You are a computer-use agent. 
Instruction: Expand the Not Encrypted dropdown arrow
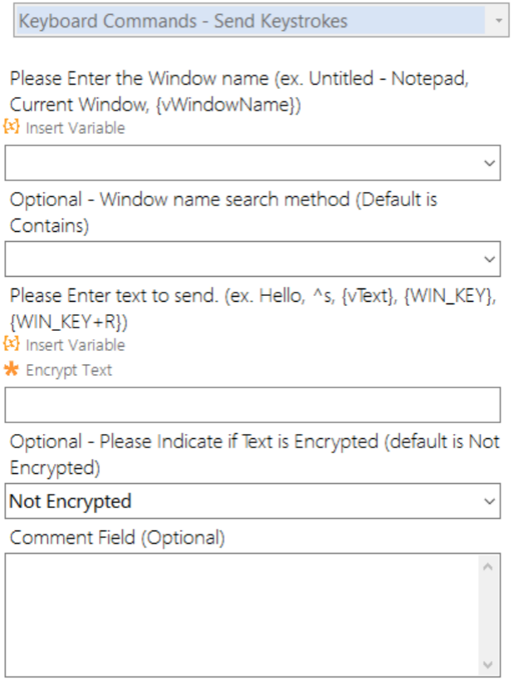tap(489, 501)
